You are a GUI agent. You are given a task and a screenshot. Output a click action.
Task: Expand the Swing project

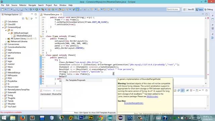click(3, 95)
